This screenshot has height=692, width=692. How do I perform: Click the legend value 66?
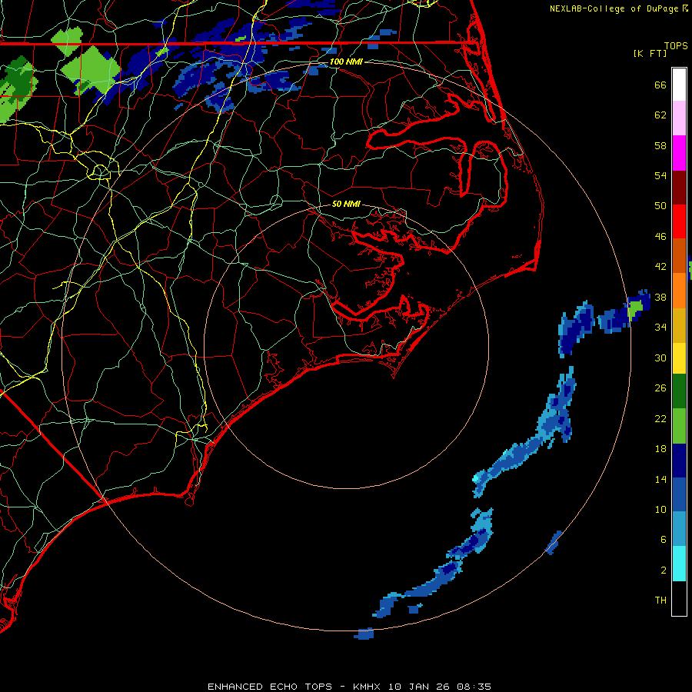pos(660,85)
